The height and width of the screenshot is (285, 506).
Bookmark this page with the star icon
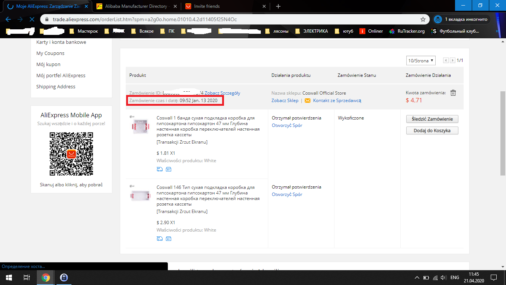(x=423, y=19)
